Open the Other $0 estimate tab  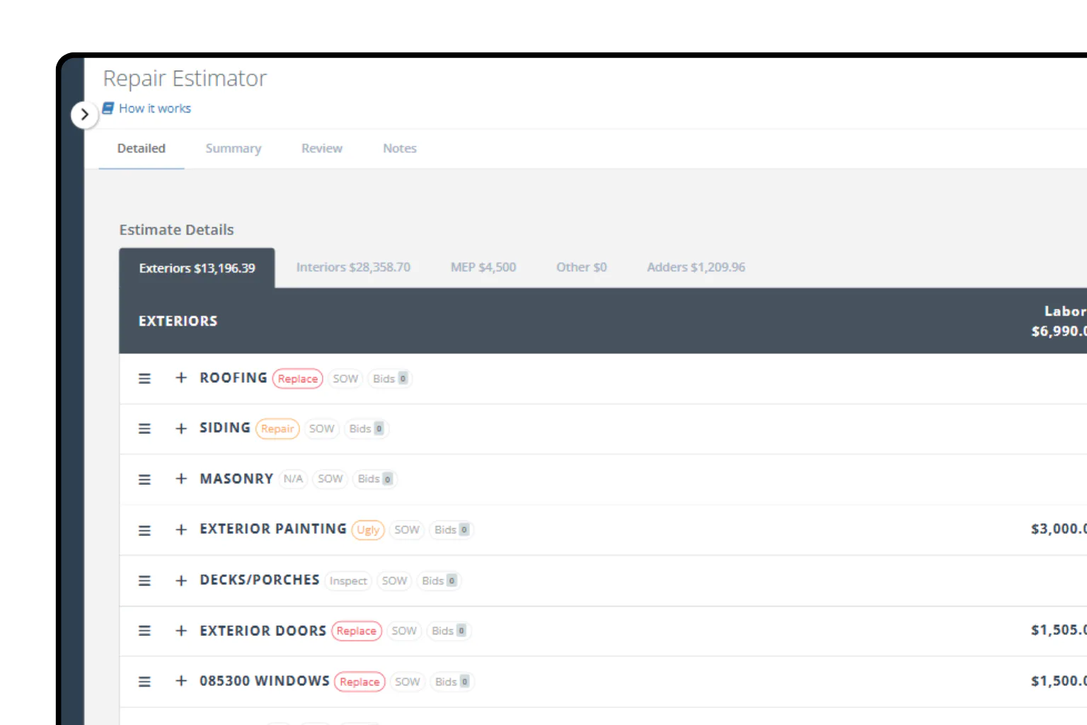click(x=582, y=267)
